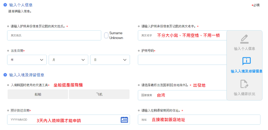This screenshot has width=268, height=130.
Task: Choose 飞机 as transportation method
Action: pyautogui.click(x=99, y=94)
